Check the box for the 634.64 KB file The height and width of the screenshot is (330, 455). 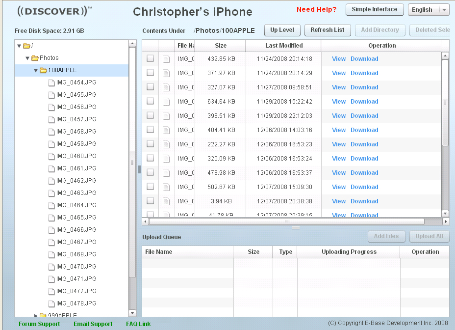pyautogui.click(x=150, y=101)
